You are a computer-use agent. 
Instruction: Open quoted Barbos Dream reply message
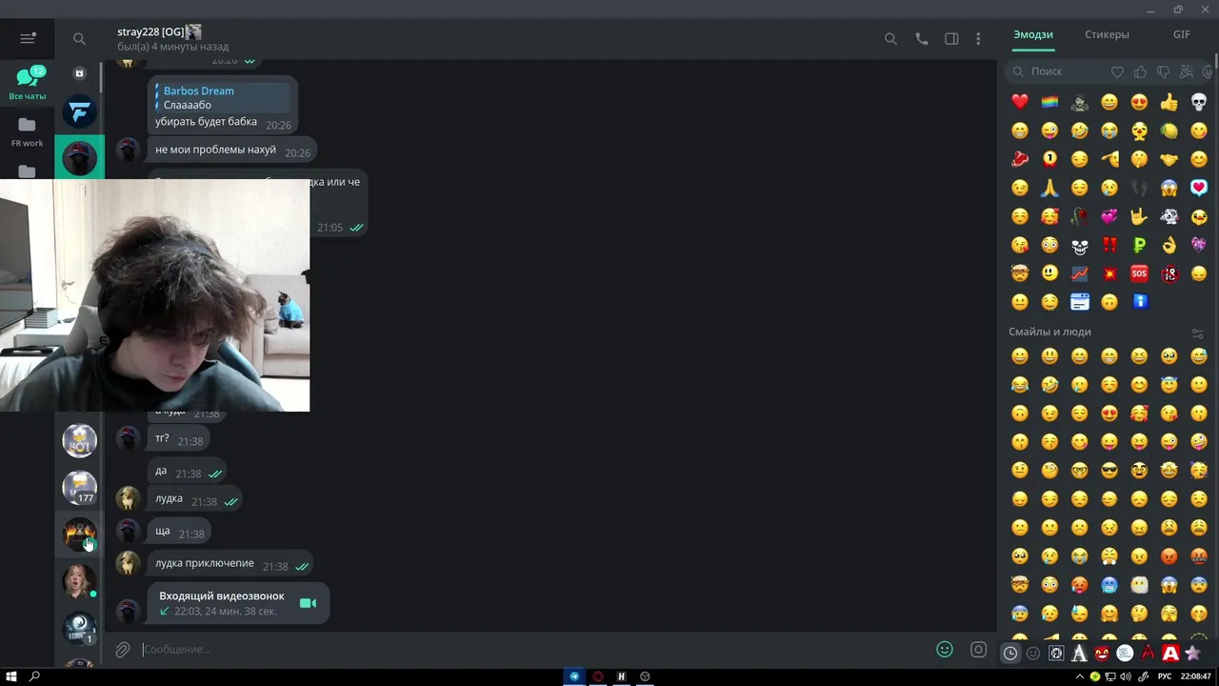click(x=223, y=97)
